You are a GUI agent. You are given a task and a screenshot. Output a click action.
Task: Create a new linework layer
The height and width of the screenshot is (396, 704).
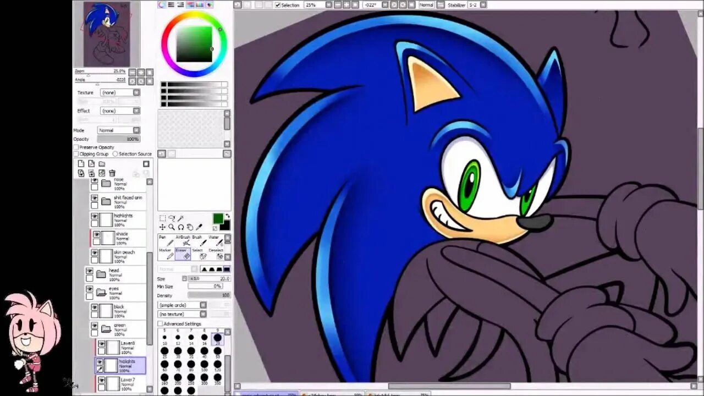pos(91,164)
